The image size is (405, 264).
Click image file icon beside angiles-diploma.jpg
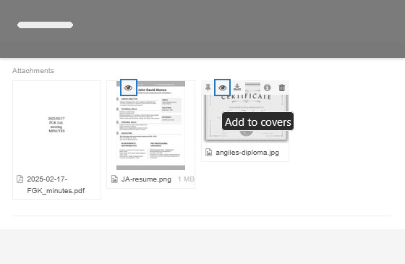(209, 152)
